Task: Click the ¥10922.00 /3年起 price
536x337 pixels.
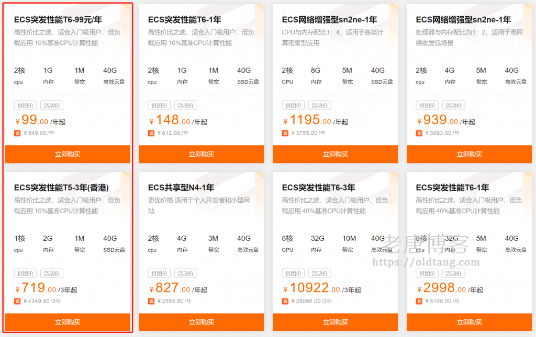Action: coord(322,288)
